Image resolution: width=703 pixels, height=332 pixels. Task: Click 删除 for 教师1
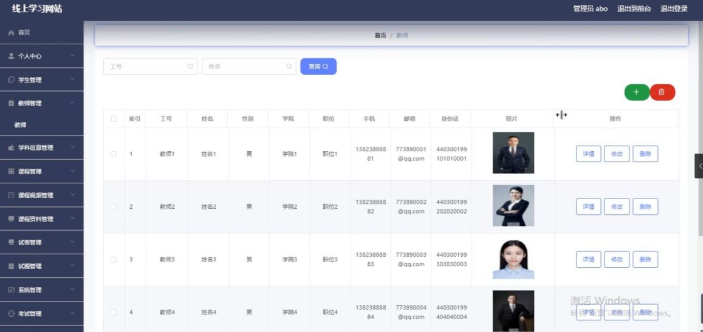[x=645, y=154]
